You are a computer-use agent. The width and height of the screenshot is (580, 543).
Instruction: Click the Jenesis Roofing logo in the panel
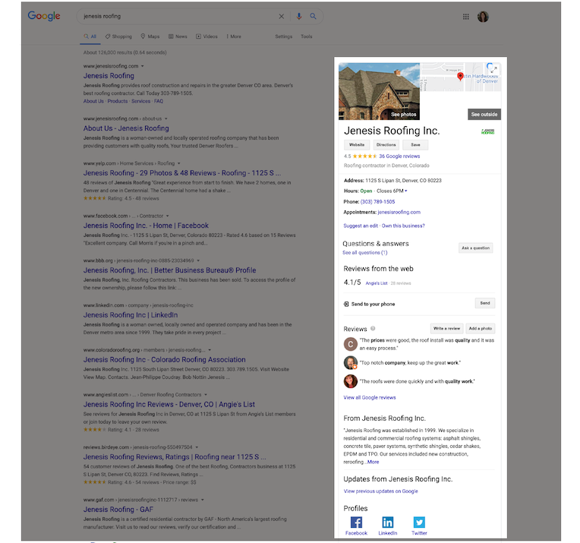(x=488, y=131)
